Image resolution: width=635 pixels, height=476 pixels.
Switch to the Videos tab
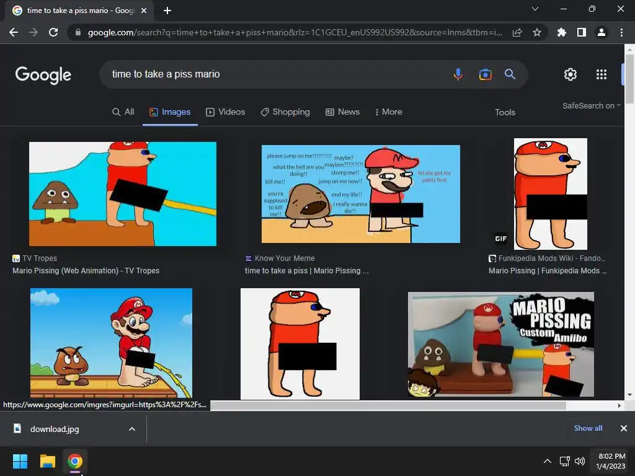(x=226, y=112)
